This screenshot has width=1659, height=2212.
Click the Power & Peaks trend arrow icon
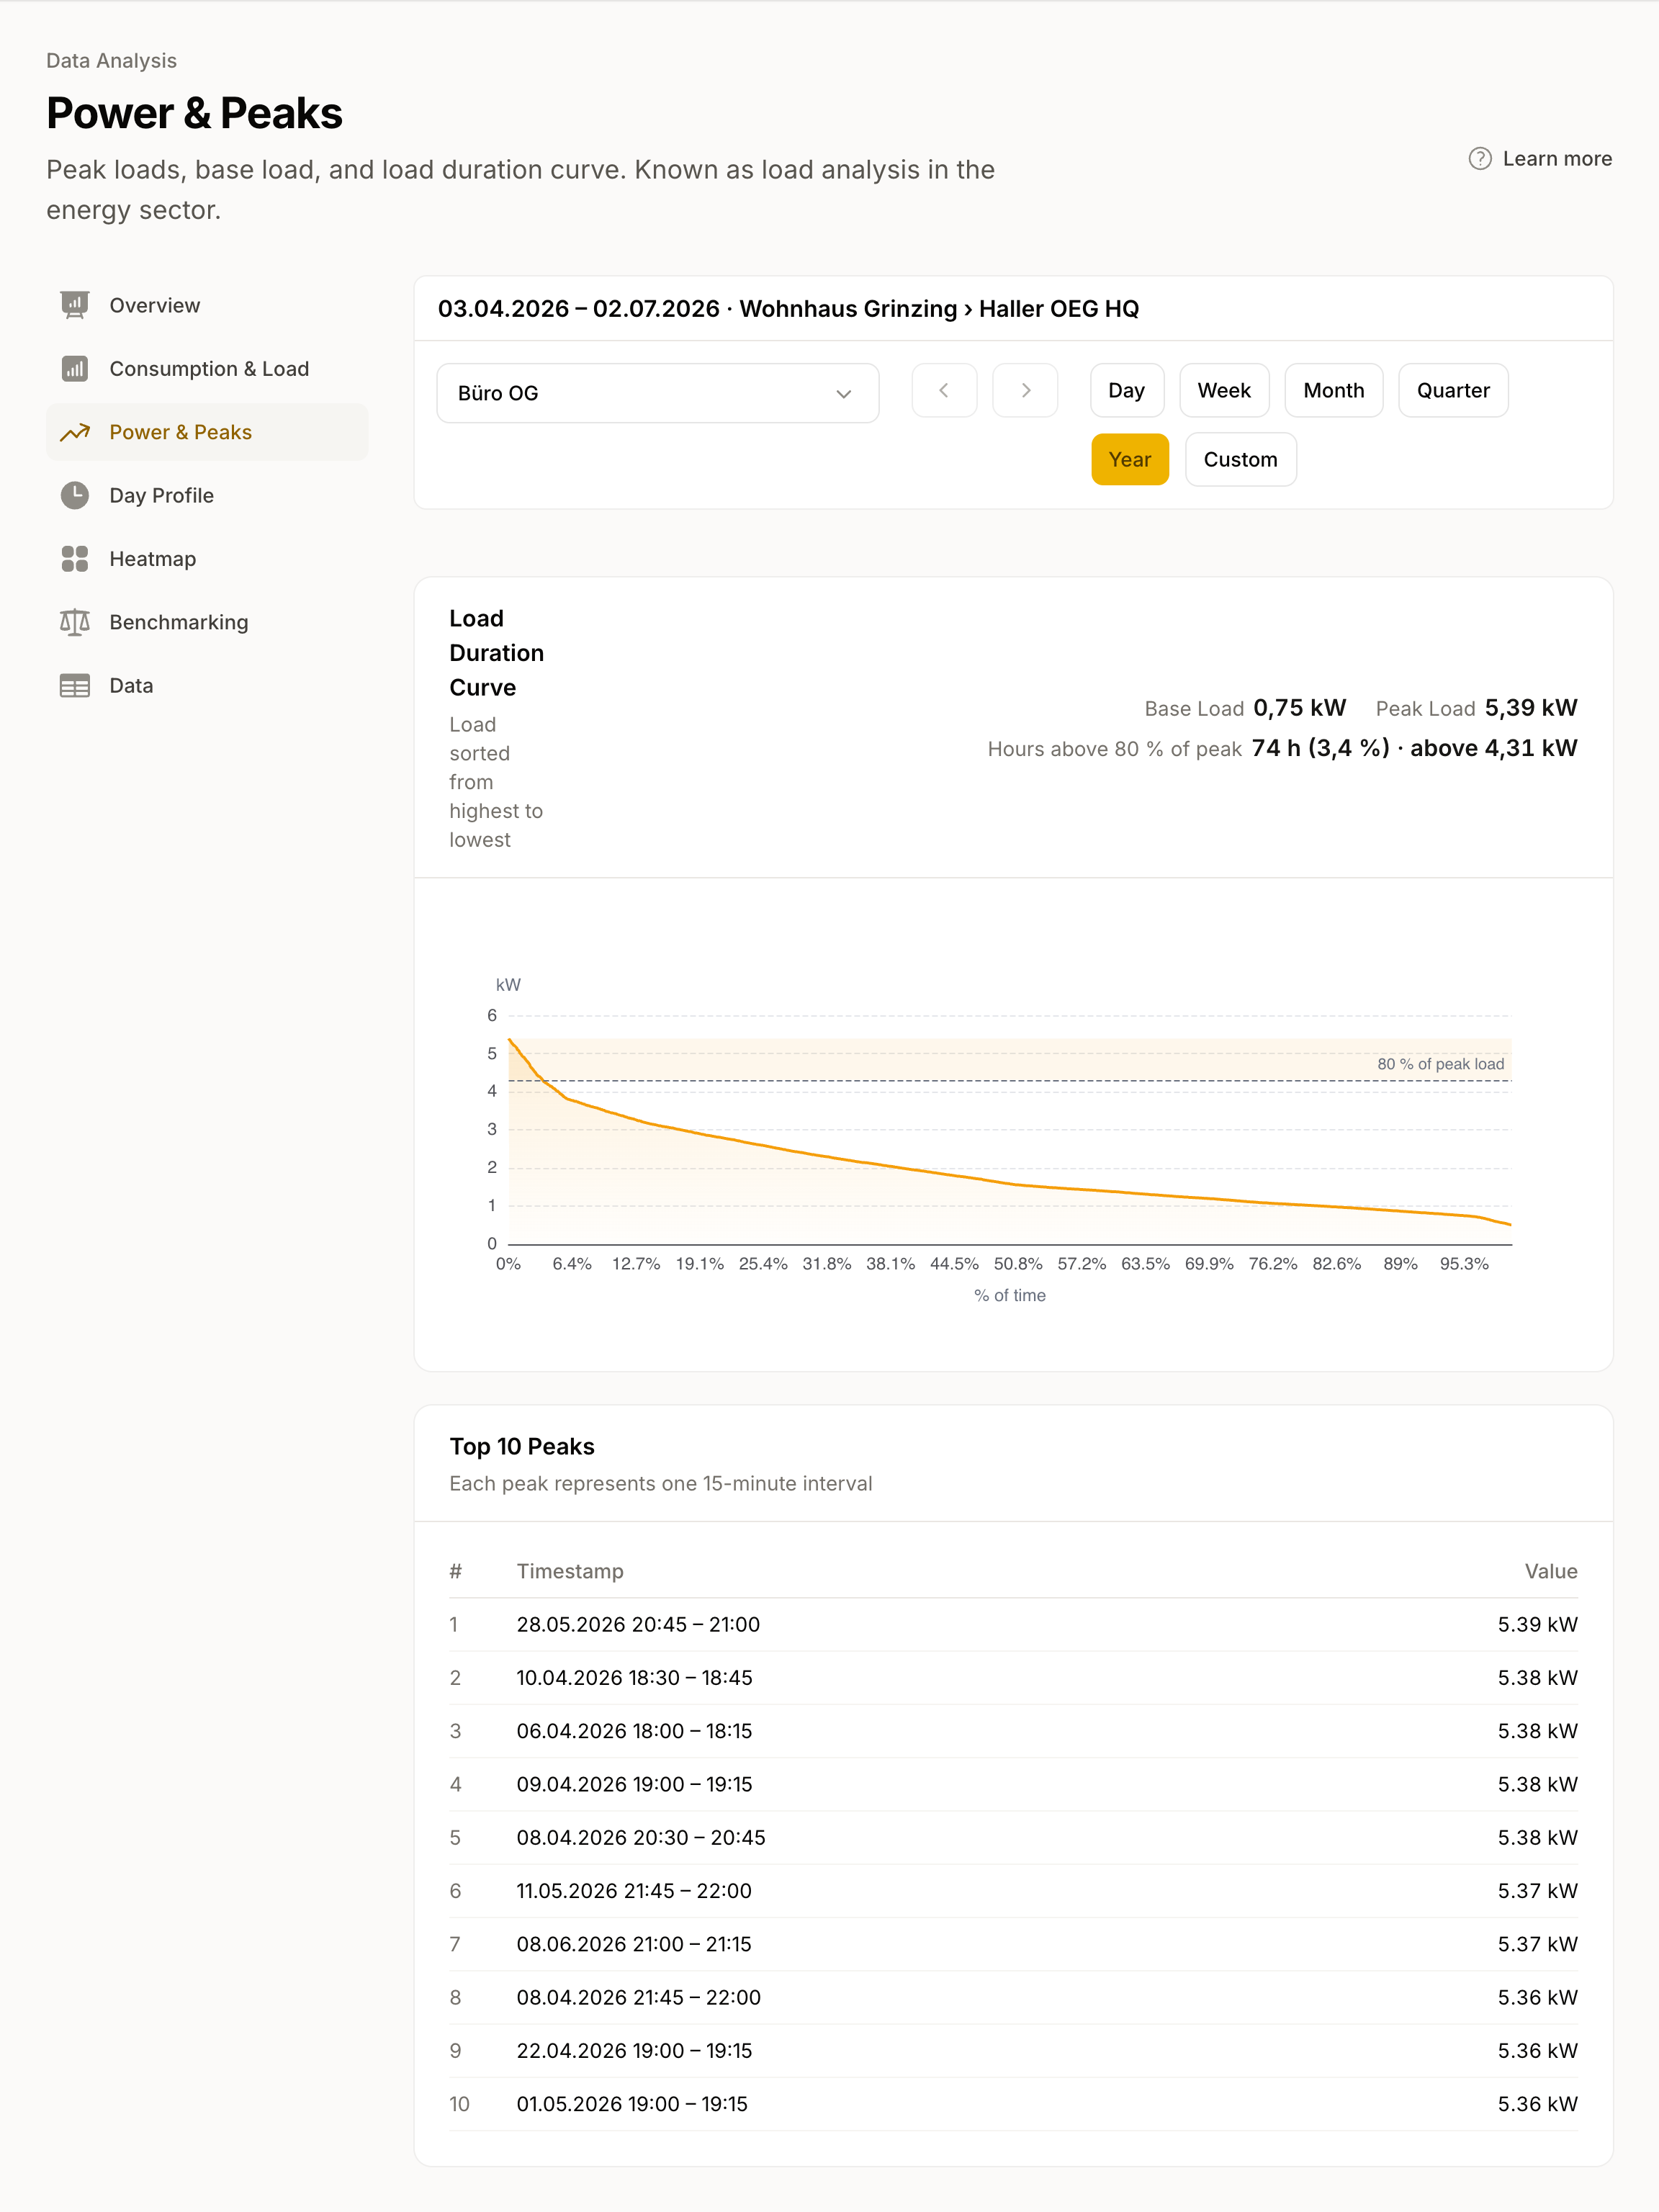coord(75,432)
